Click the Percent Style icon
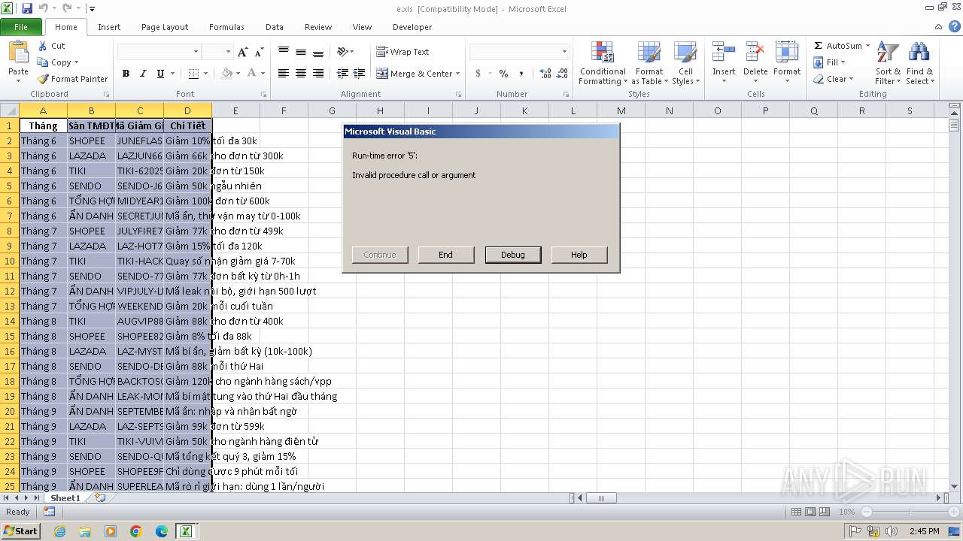The width and height of the screenshot is (963, 541). point(503,74)
